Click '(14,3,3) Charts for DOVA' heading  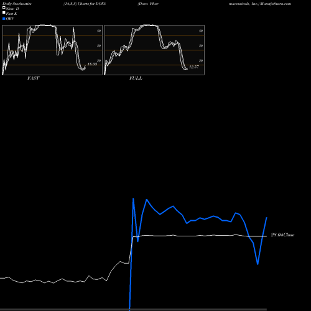tap(85, 4)
